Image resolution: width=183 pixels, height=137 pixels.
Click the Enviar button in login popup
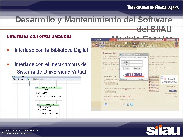point(126,68)
